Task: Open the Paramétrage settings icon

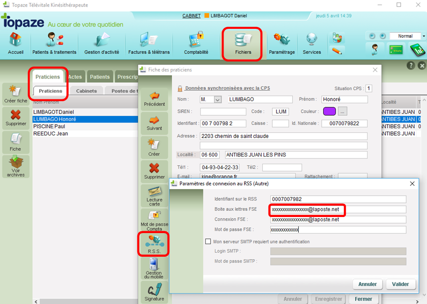Action: tap(282, 43)
